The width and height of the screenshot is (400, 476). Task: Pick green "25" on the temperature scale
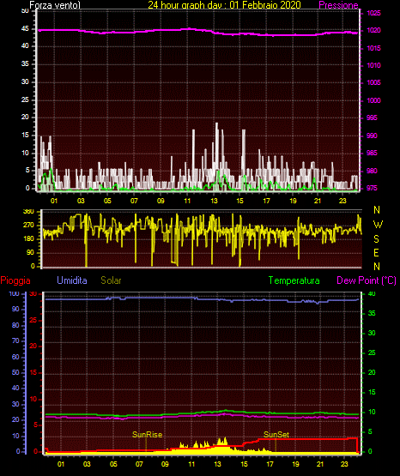tap(372, 352)
